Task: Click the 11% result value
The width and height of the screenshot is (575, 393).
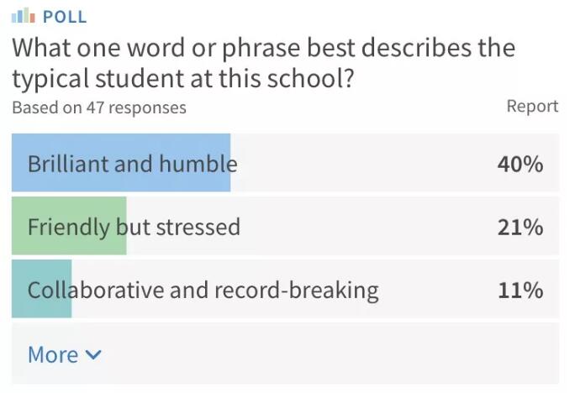Action: pyautogui.click(x=520, y=291)
